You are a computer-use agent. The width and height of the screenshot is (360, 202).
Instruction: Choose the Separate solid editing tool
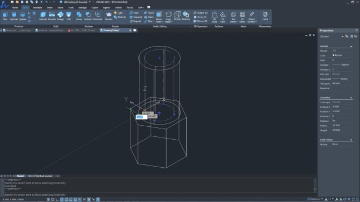136,17
